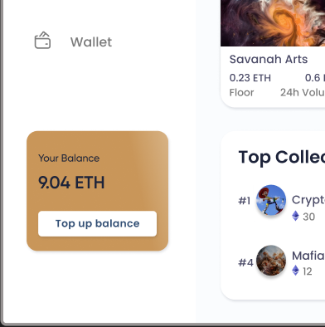325x327 pixels.
Task: Click the 30 ETH volume value
Action: (x=309, y=217)
